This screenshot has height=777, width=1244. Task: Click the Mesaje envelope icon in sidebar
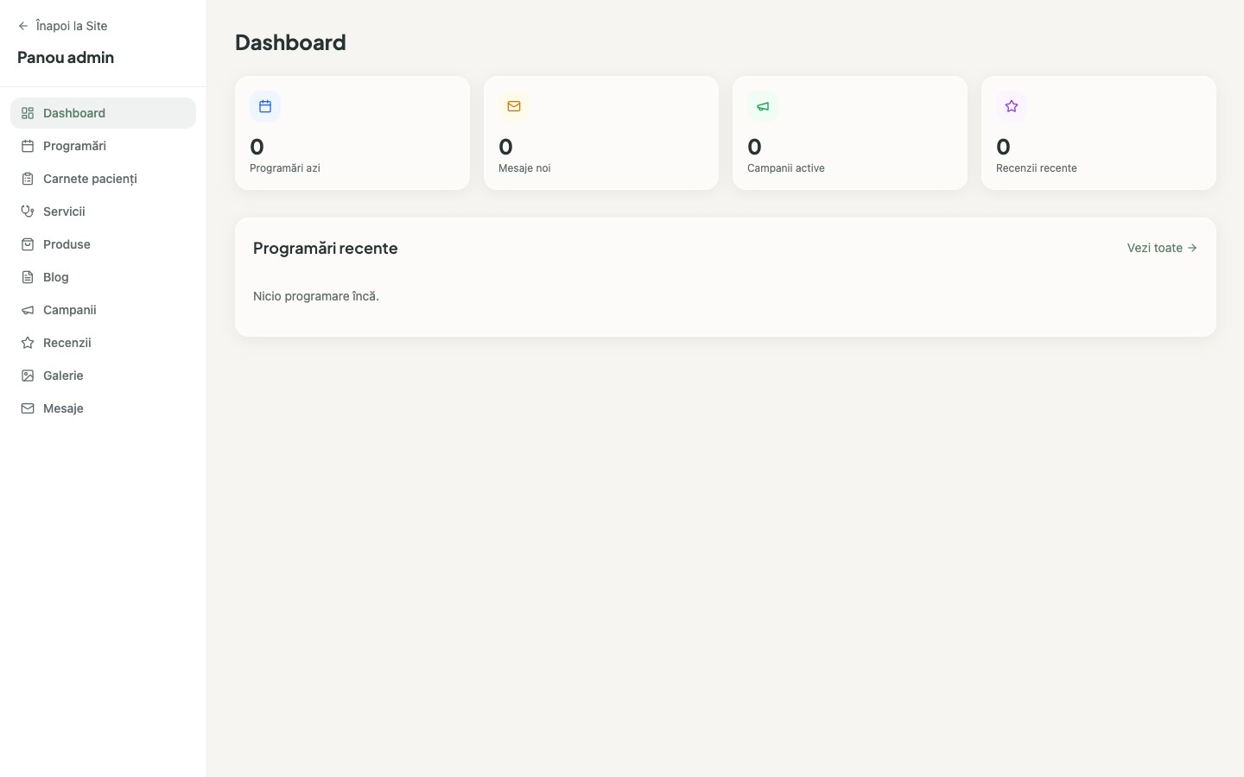[28, 408]
